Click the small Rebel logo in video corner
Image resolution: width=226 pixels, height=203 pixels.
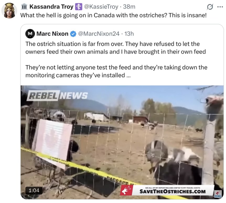(x=218, y=194)
